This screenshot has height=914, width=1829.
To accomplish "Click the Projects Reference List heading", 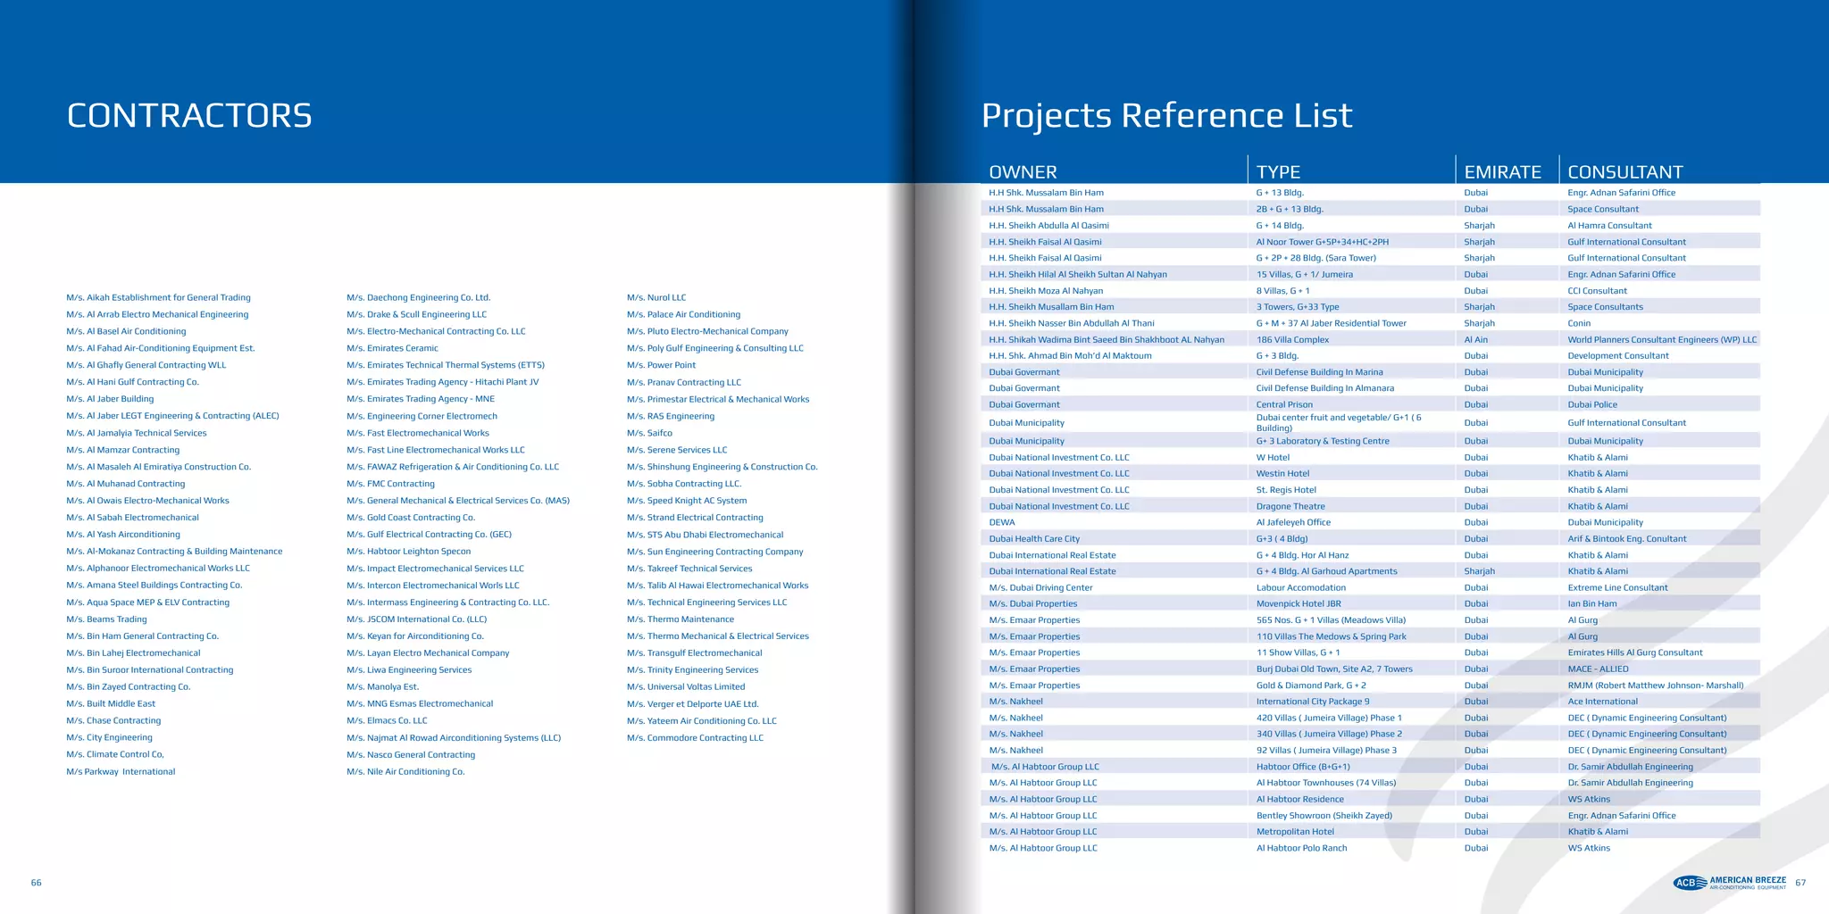I will click(1166, 116).
